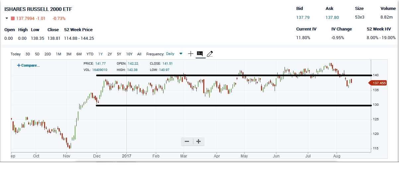Viewport: 399px width, 177px height.
Task: Click 52 Week HV range 8.00% - 19.00%
Action: [x=381, y=38]
